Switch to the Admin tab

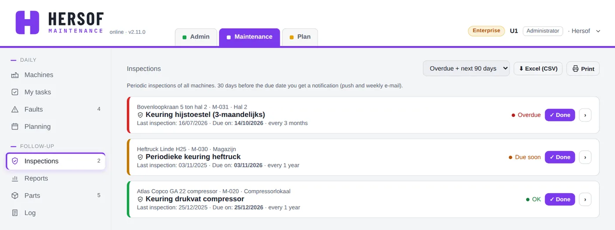(196, 37)
